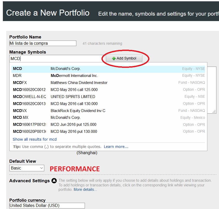Select MCDVX BlackRock Equity Dividend fund

(x=109, y=111)
